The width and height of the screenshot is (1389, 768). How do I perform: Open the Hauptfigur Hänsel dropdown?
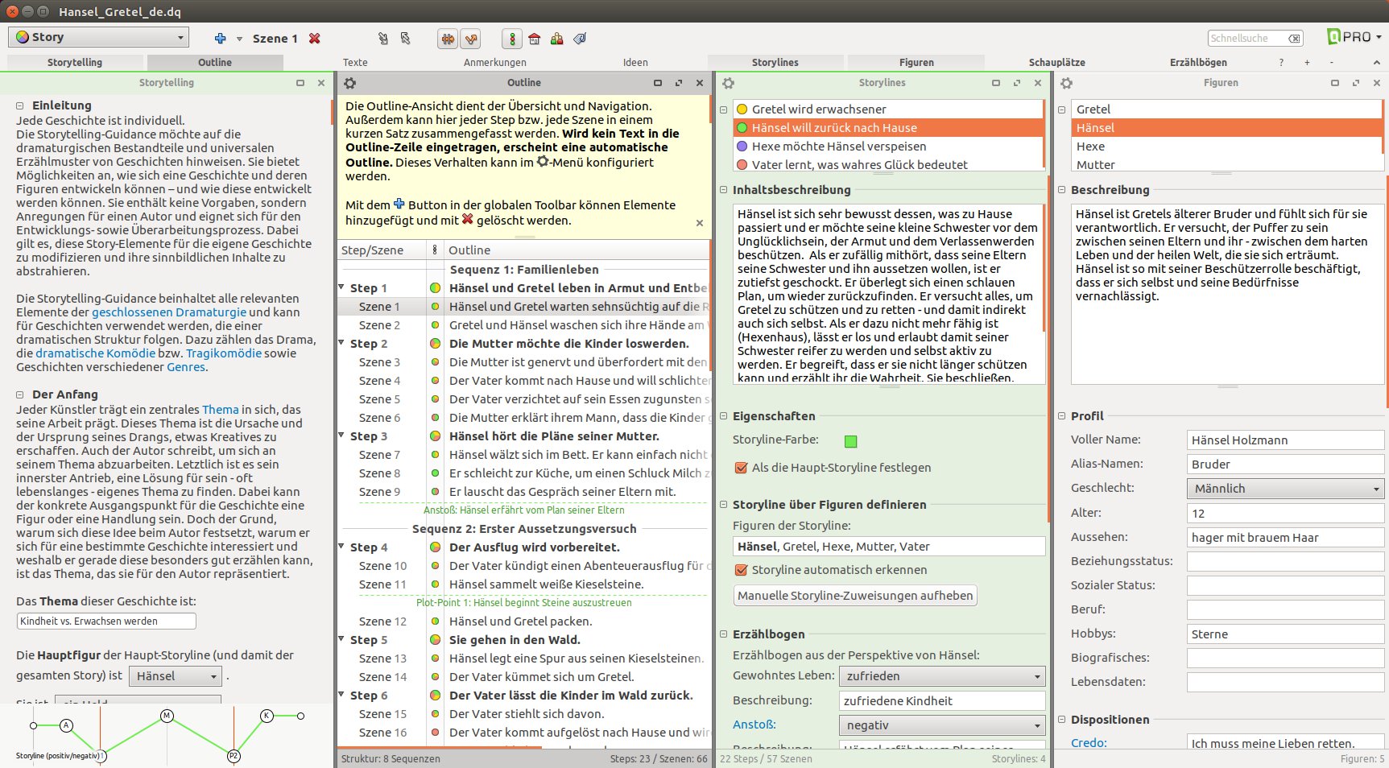(x=176, y=676)
